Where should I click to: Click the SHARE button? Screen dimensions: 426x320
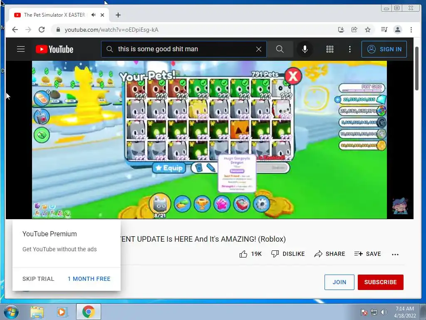329,254
